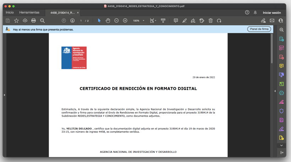Add a comment note with speech bubble icon

coord(176,21)
